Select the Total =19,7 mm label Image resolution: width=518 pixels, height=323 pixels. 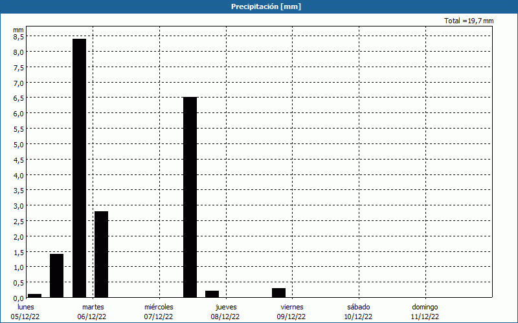469,21
